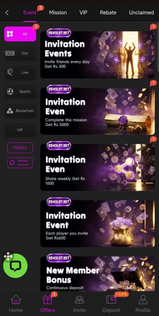The height and width of the screenshot is (316, 159).
Task: Switch to the Rebate tab
Action: pyautogui.click(x=108, y=12)
